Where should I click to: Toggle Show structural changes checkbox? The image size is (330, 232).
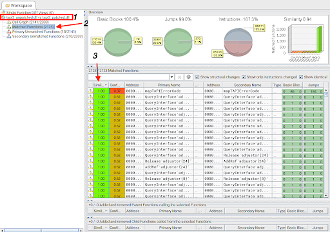tap(197, 77)
